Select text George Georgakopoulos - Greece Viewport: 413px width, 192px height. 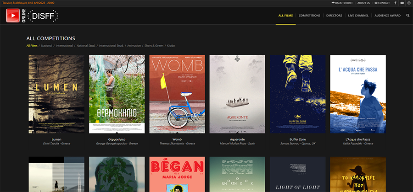click(x=117, y=144)
